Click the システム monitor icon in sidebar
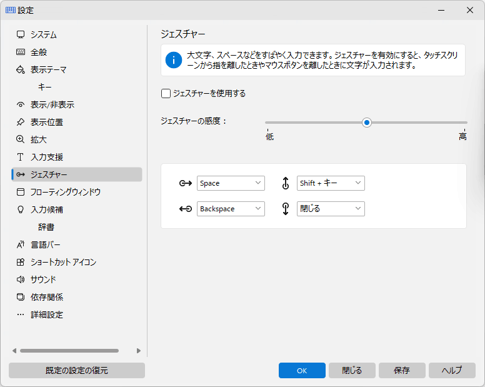The width and height of the screenshot is (485, 387). click(21, 34)
